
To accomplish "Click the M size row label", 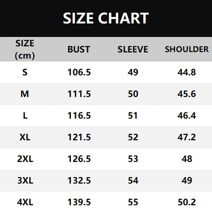I will click(25, 94).
